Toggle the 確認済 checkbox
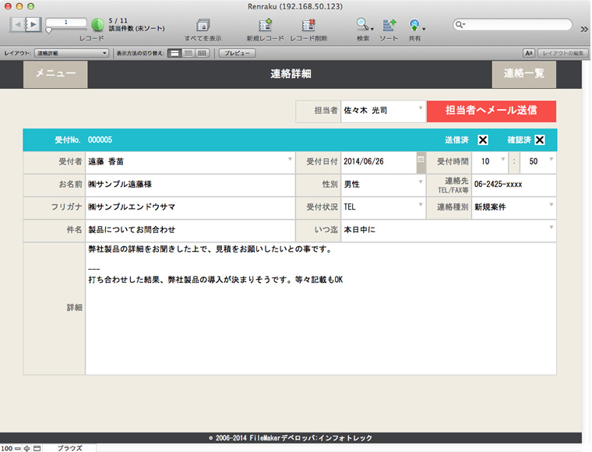Viewport: 592px width, 452px height. (x=540, y=140)
